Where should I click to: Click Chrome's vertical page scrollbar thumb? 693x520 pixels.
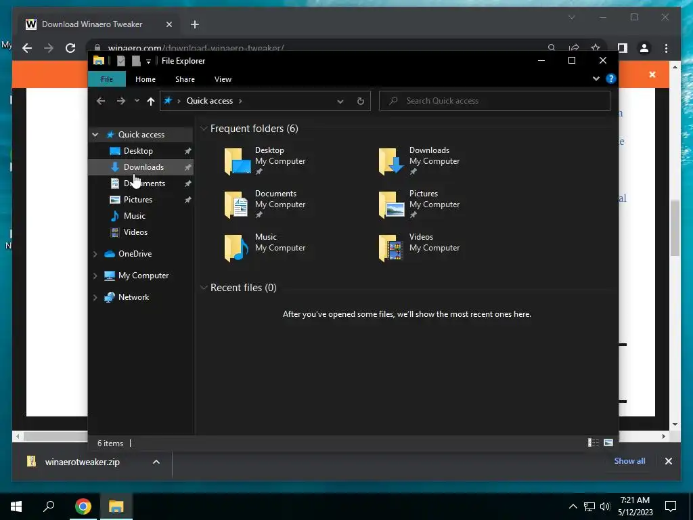675,228
